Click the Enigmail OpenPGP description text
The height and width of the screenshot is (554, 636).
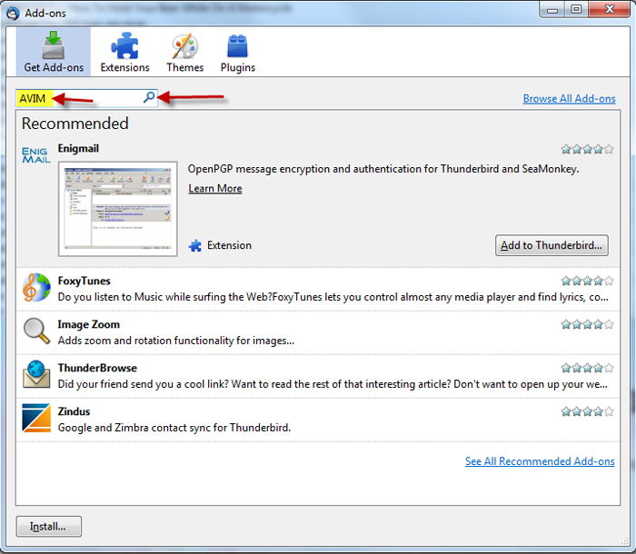point(383,169)
